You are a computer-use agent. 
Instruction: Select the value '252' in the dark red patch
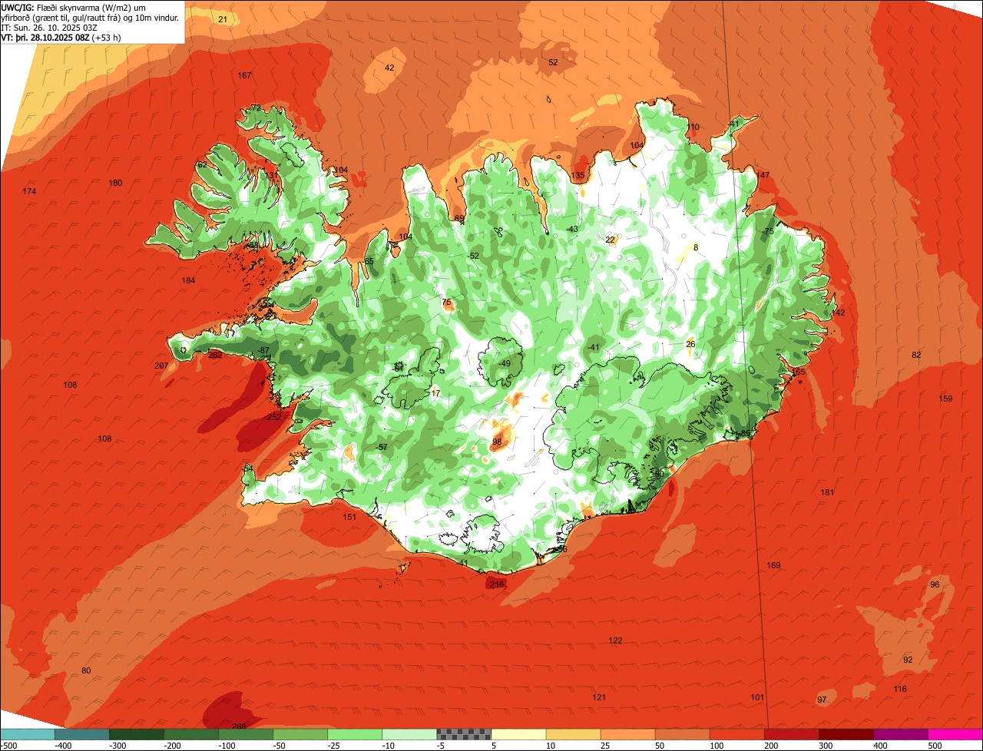coord(274,417)
